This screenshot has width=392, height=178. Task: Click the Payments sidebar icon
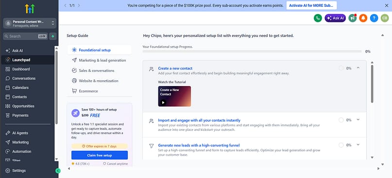[8, 115]
